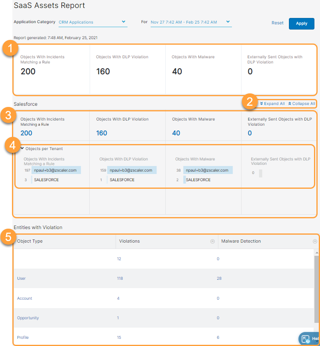
Task: Collapse the Objects per Tenant section chevron
Action: [23, 148]
